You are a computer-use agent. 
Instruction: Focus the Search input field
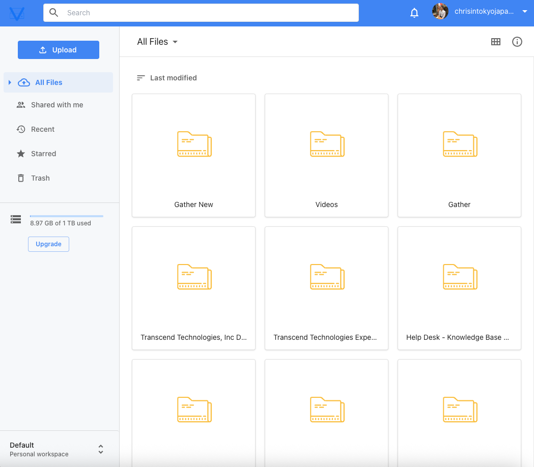[x=201, y=13]
